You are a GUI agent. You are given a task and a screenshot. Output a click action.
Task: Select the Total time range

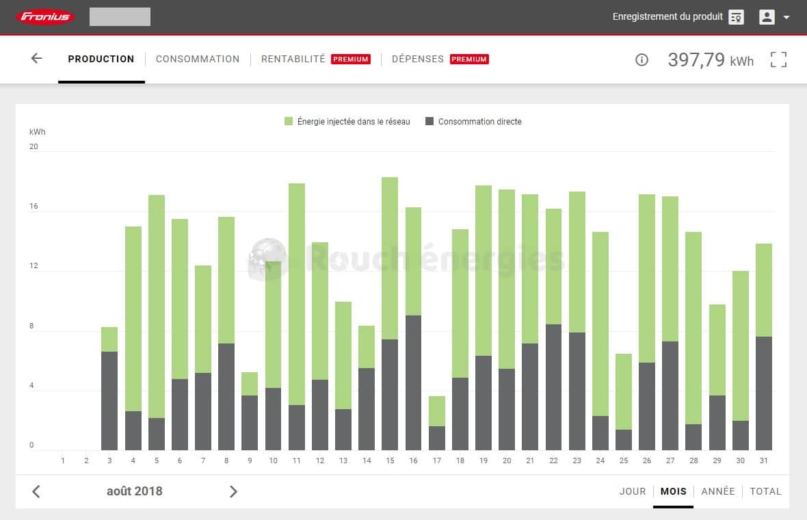pyautogui.click(x=765, y=491)
